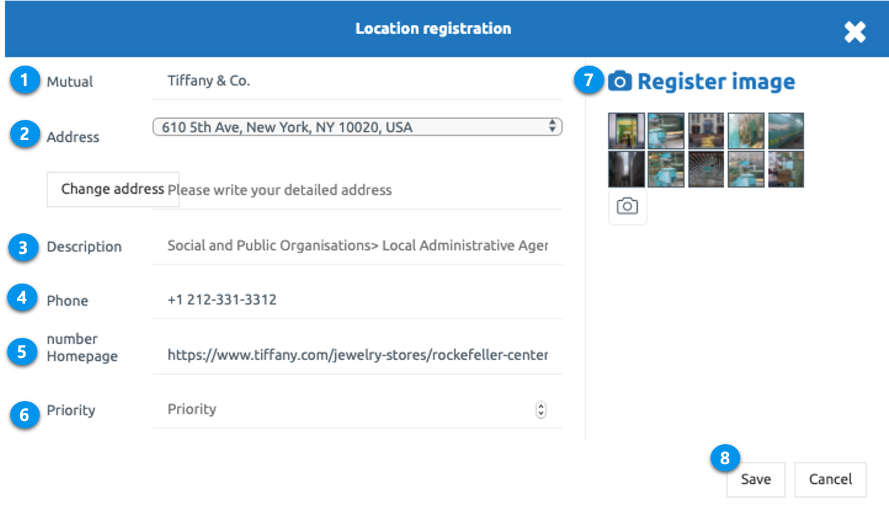Click the Description field text

tap(357, 246)
